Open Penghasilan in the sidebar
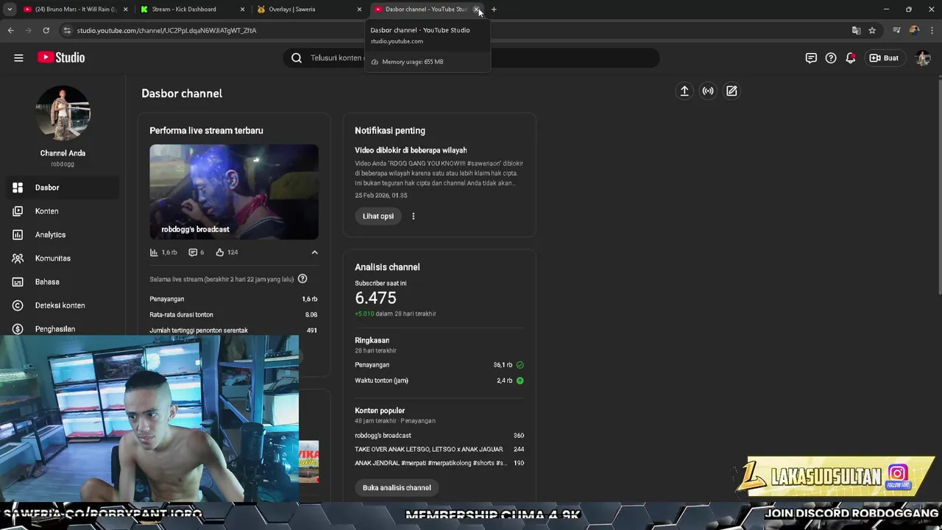Screen dimensions: 942x530 click(x=63, y=329)
